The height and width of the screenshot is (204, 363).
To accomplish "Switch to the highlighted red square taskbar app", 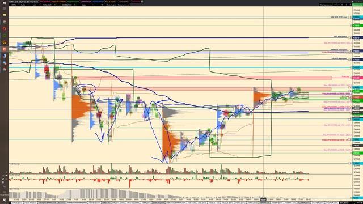I will (x=5, y=49).
